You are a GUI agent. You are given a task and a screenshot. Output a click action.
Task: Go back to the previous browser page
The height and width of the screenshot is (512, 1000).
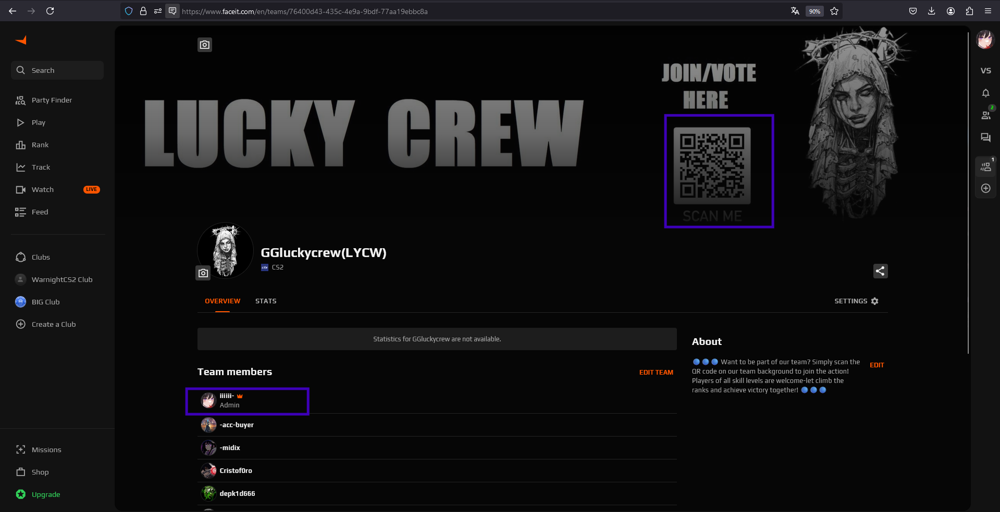[x=13, y=11]
